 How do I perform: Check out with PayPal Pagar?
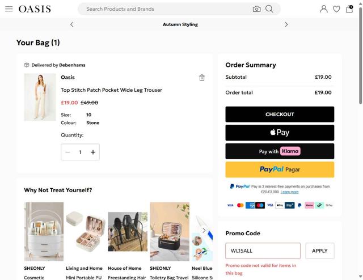280,169
